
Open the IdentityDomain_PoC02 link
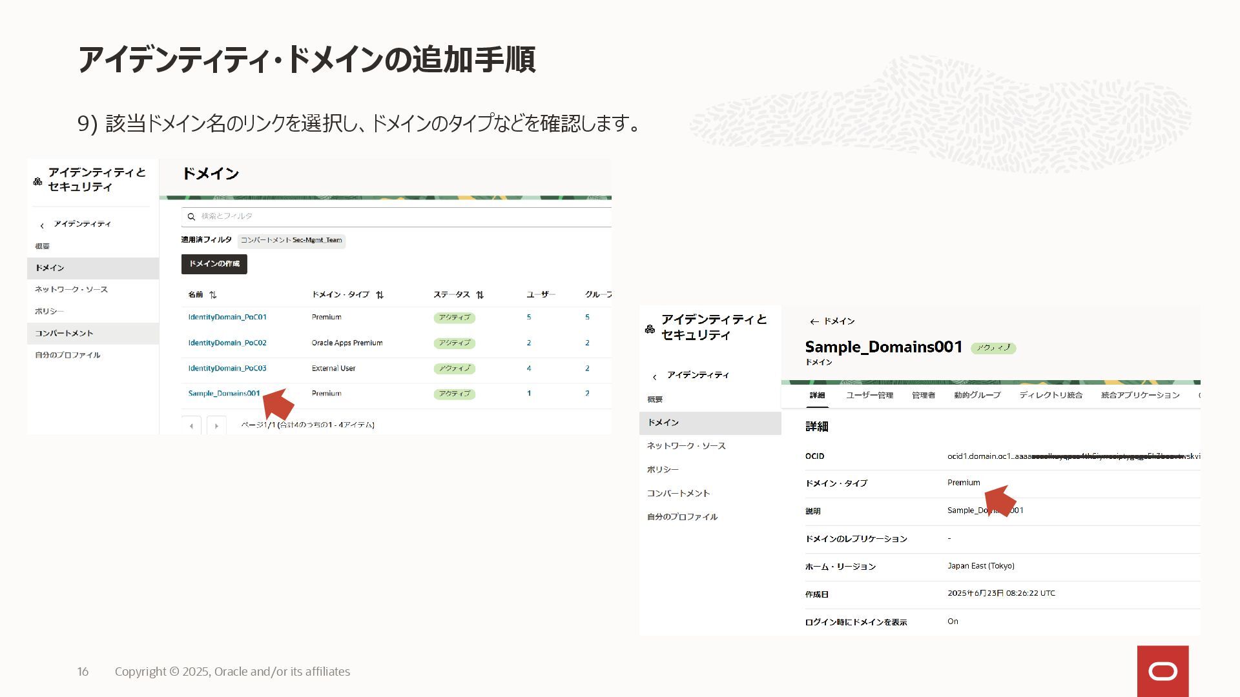(227, 343)
